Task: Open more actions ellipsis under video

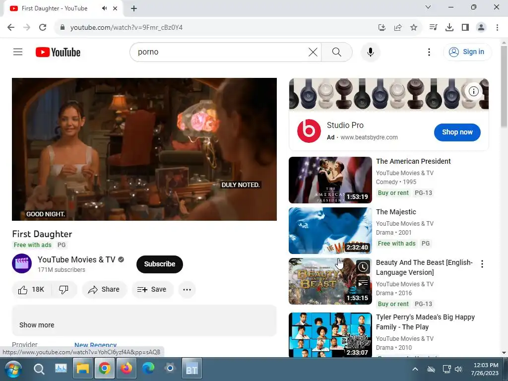Action: pyautogui.click(x=187, y=289)
